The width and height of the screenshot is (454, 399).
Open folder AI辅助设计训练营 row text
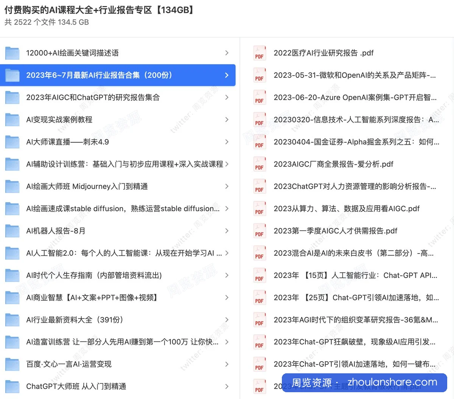(124, 164)
